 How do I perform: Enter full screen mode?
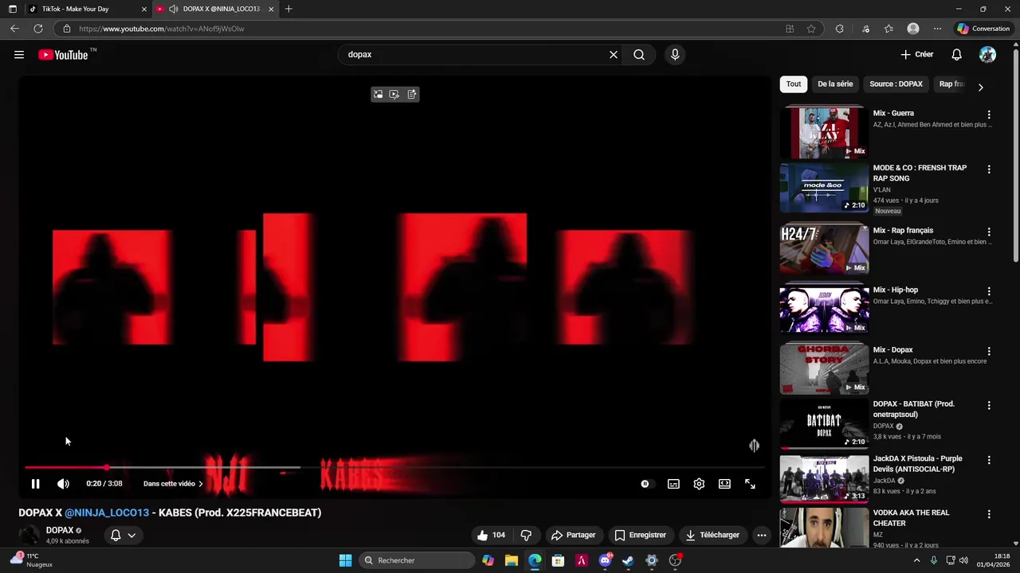[x=750, y=484]
